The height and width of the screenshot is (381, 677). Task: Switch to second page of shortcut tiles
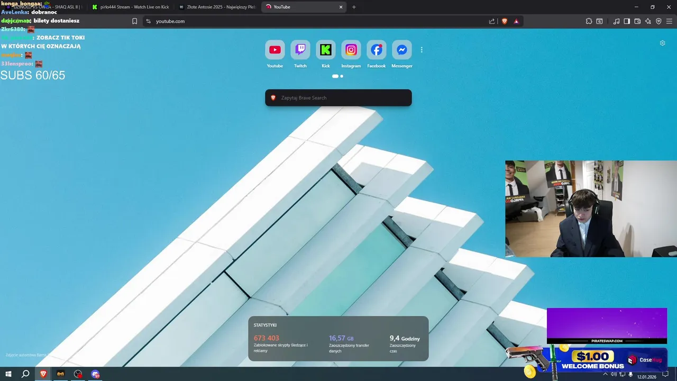pos(342,76)
